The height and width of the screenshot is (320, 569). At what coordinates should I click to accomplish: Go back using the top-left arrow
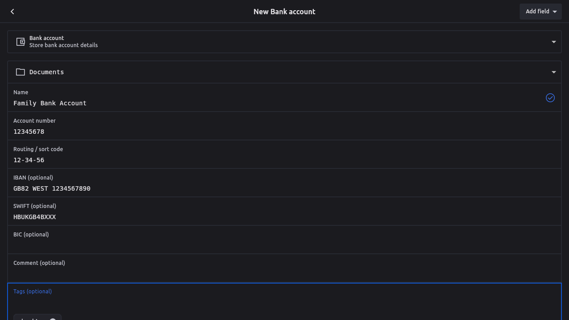point(12,12)
